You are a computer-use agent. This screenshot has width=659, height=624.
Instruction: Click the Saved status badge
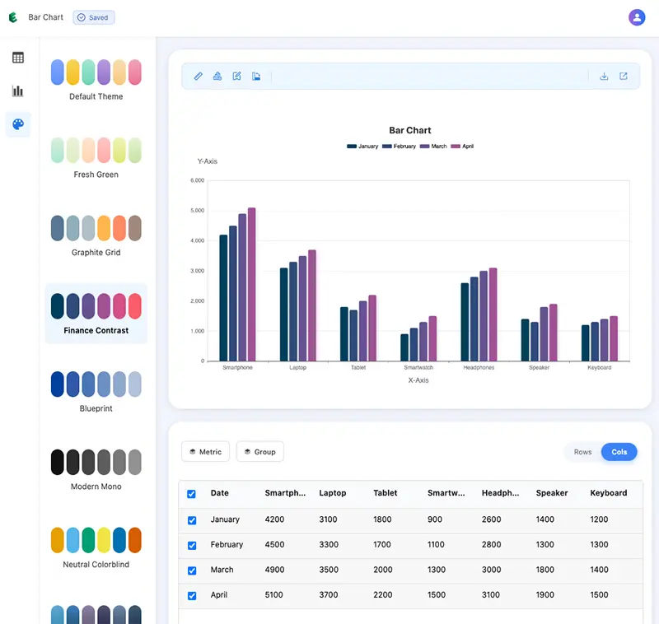coord(94,17)
